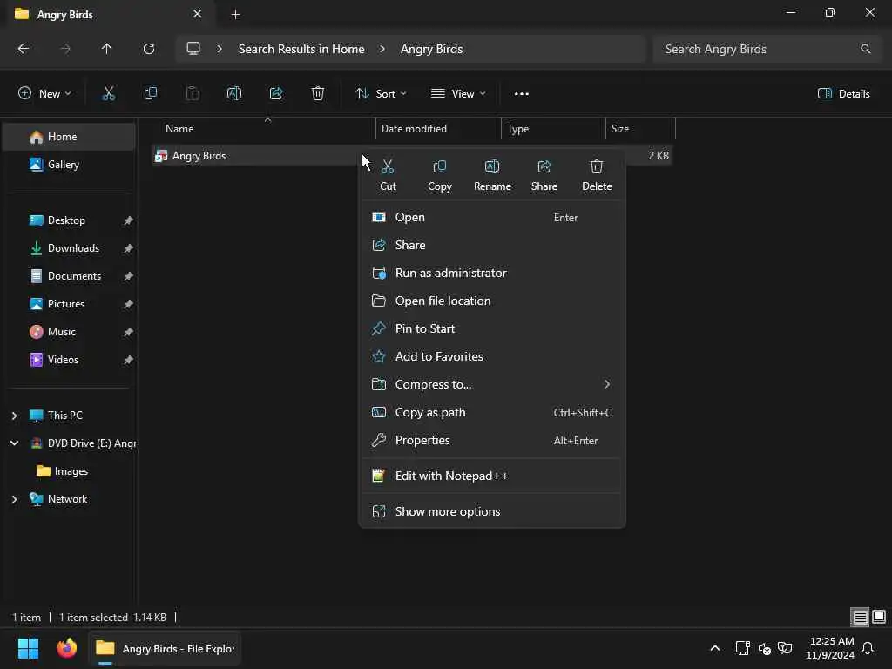The image size is (892, 669).
Task: Refresh the folder view
Action: click(x=148, y=49)
